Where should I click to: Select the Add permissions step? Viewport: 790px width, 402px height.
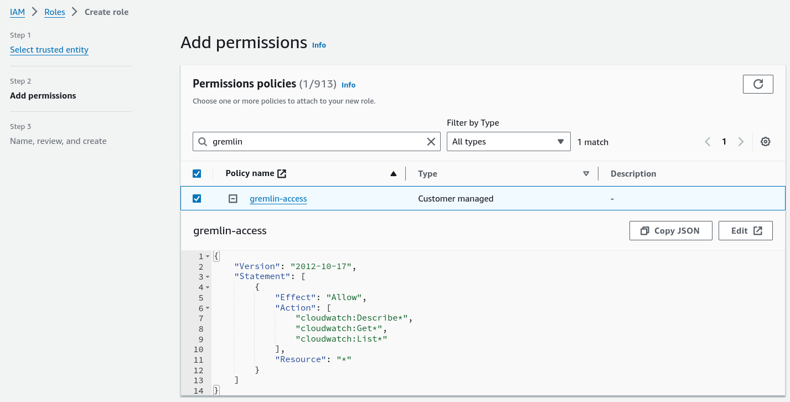click(43, 96)
